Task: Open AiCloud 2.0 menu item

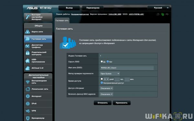Action: click(x=38, y=68)
